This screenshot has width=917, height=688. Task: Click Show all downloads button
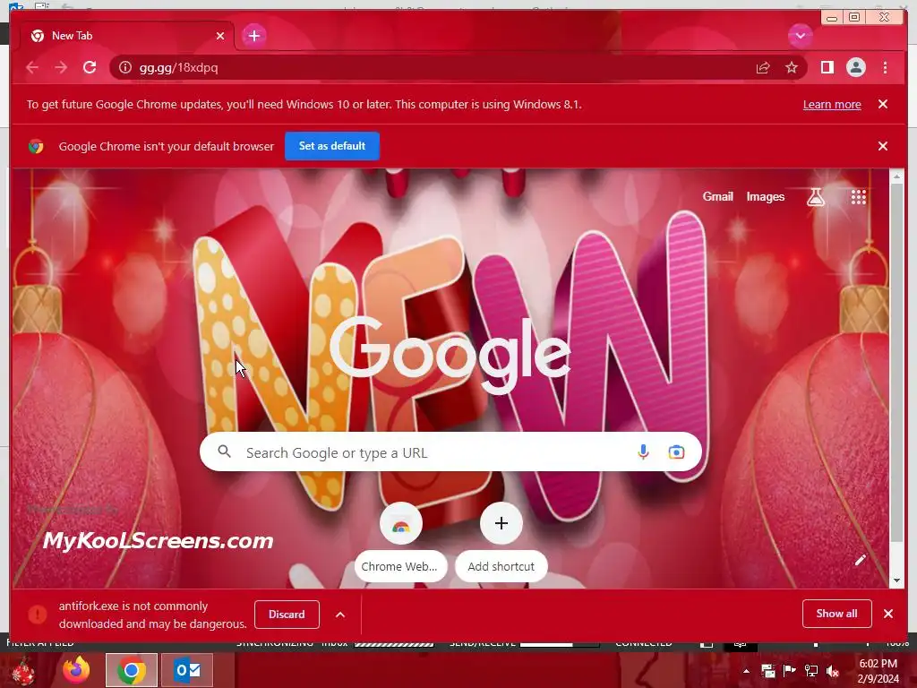(837, 614)
